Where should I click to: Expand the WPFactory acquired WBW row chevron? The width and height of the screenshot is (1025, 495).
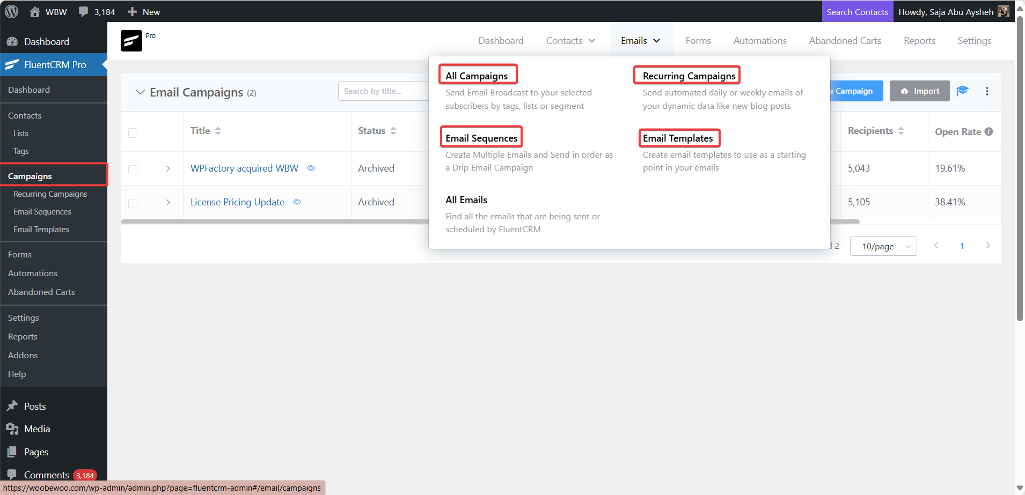tap(168, 168)
